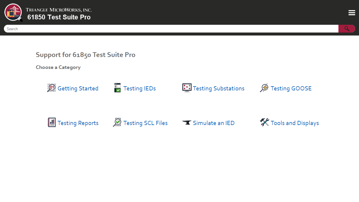359x202 pixels.
Task: Click the Testing GOOSE lightning icon
Action: pyautogui.click(x=264, y=88)
